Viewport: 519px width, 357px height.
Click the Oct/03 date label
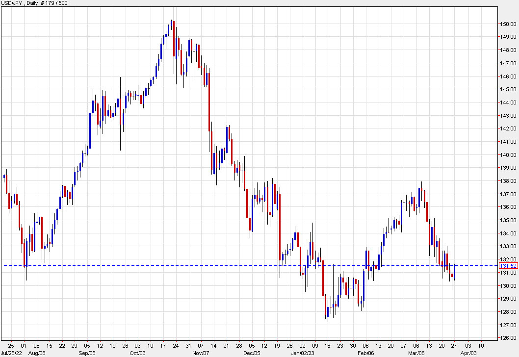pyautogui.click(x=136, y=352)
